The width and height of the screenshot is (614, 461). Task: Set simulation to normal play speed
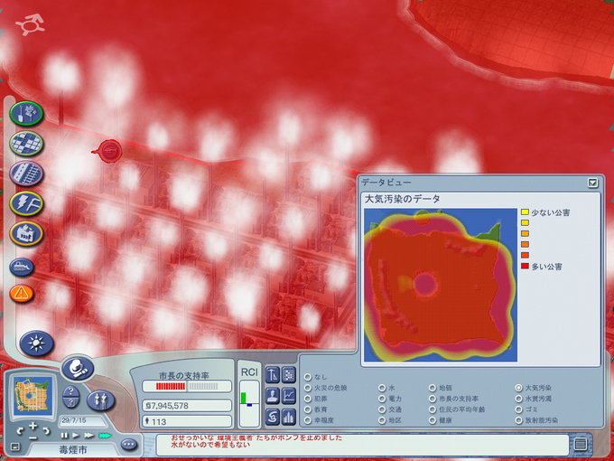(76, 436)
